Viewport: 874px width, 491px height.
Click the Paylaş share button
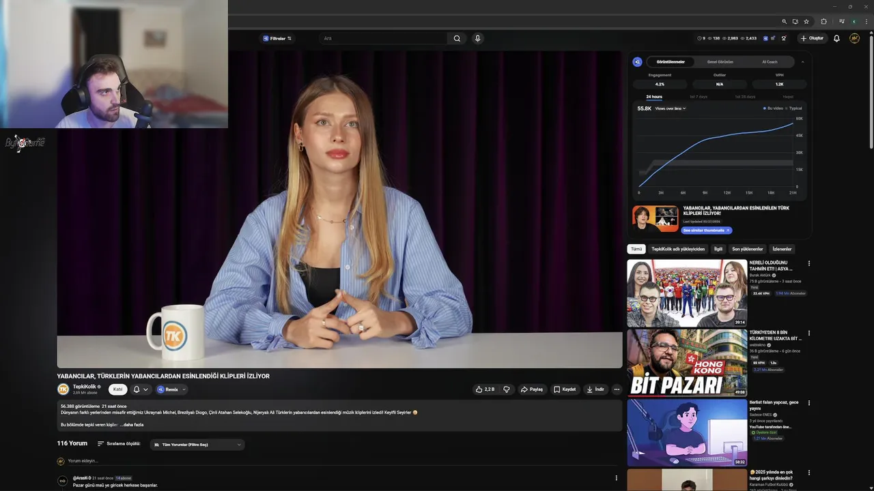point(532,389)
